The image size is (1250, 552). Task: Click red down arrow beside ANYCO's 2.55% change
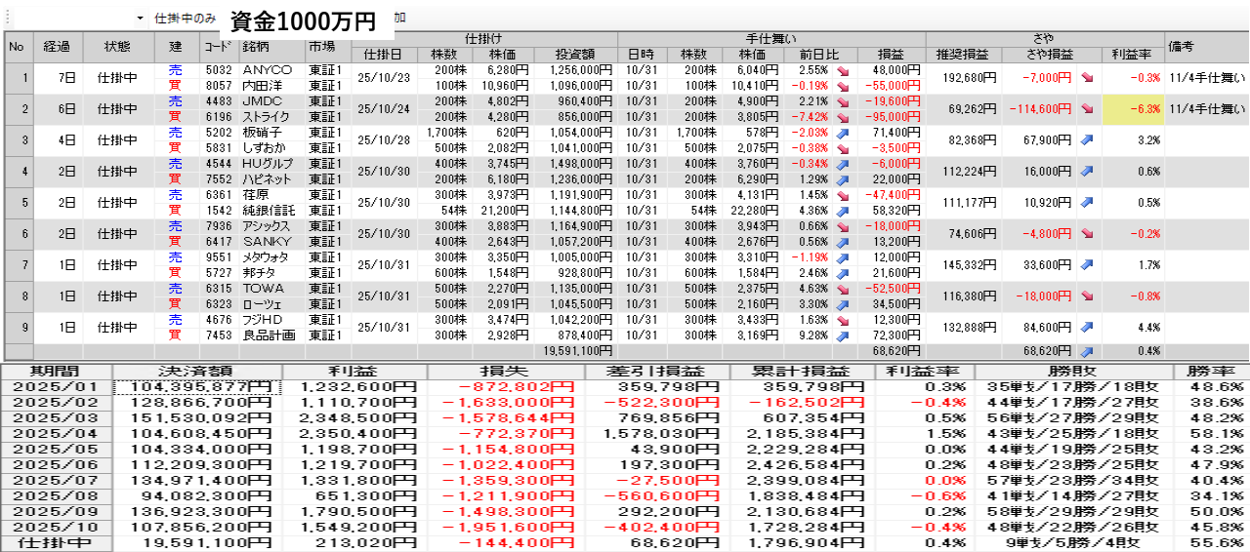coord(842,71)
